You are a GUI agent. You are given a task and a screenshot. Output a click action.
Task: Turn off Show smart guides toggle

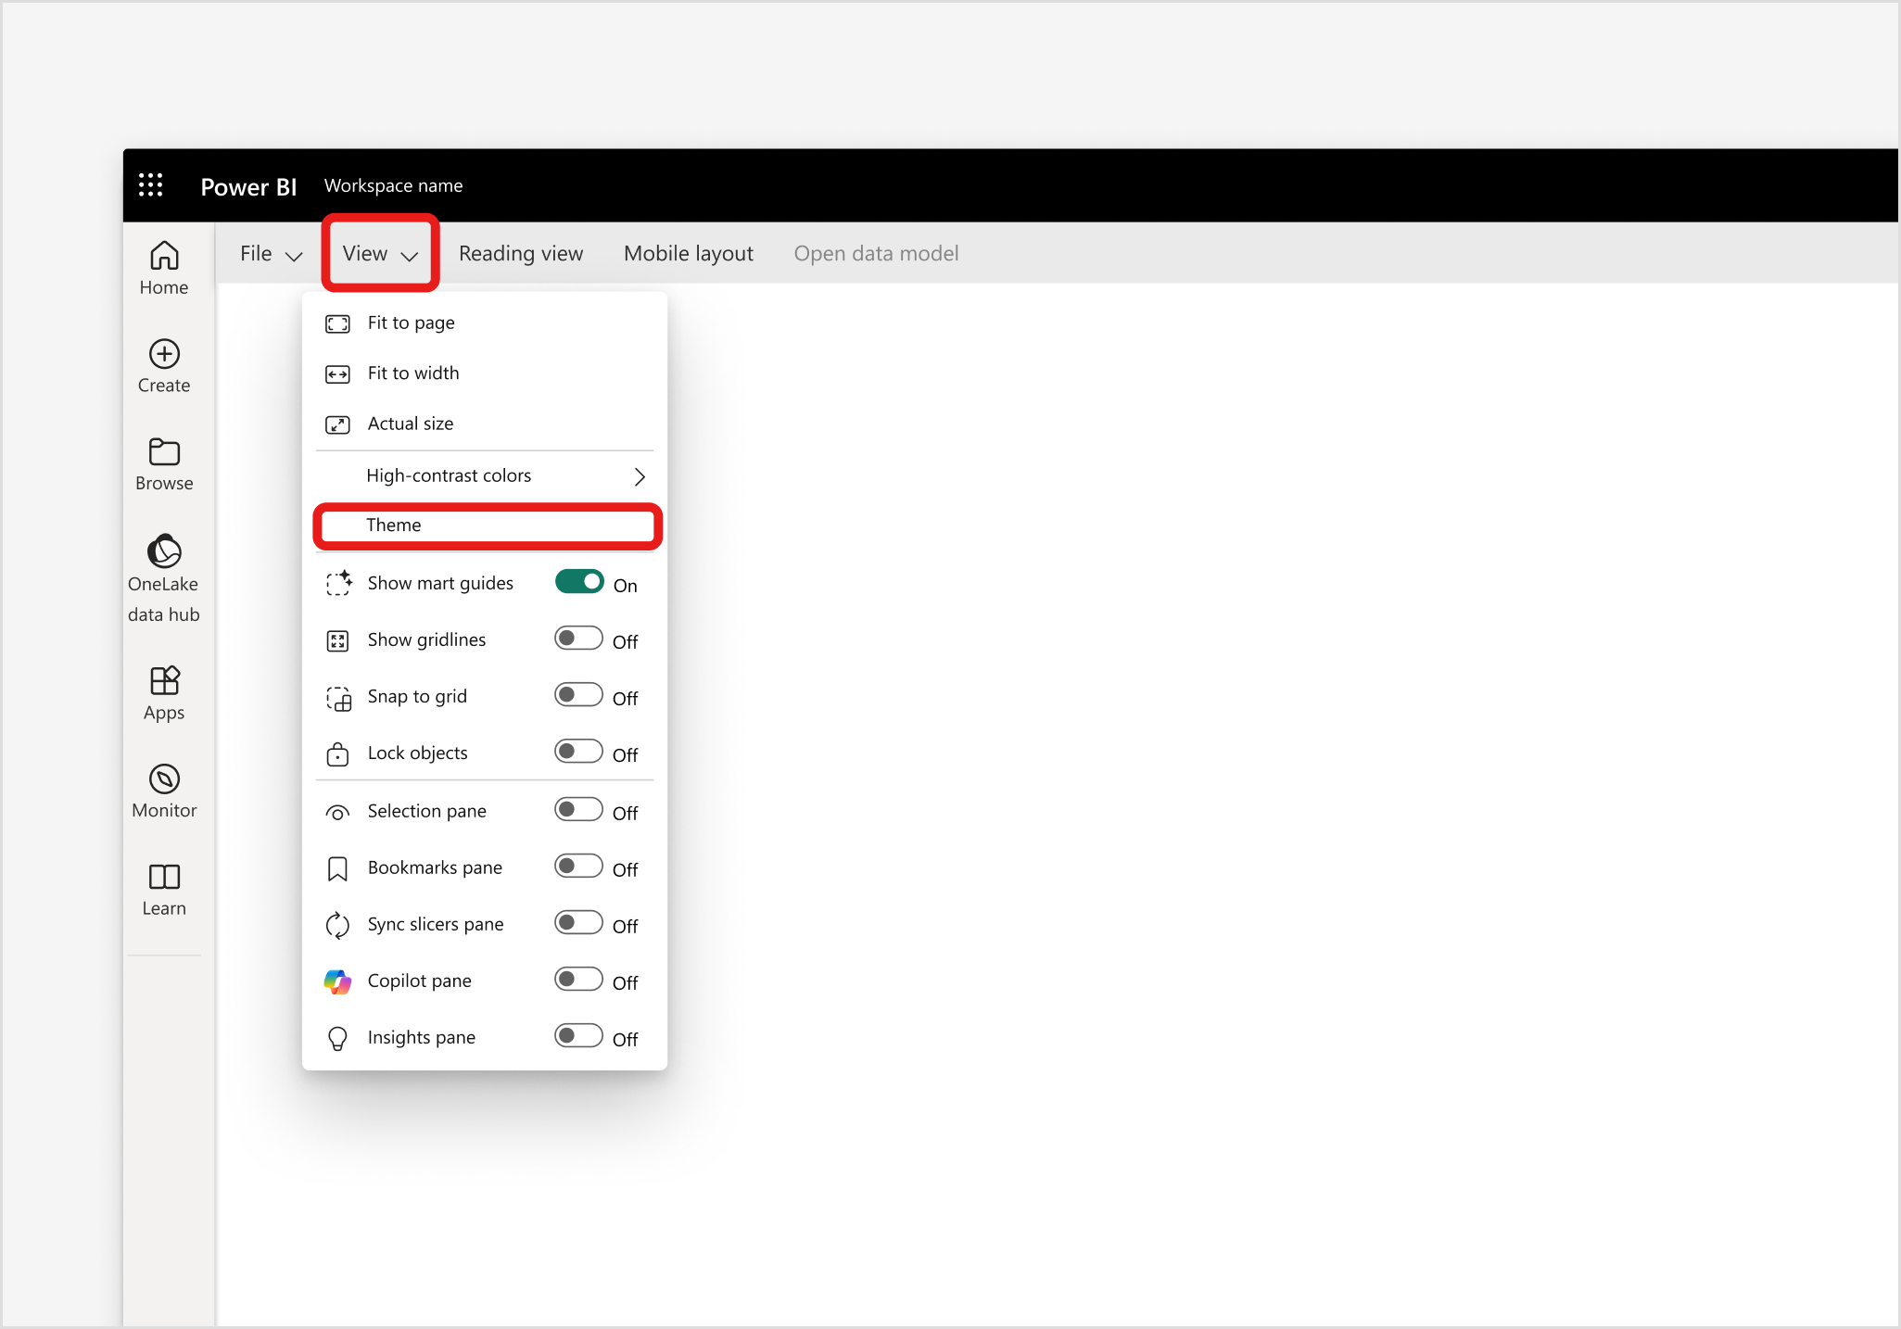click(579, 582)
